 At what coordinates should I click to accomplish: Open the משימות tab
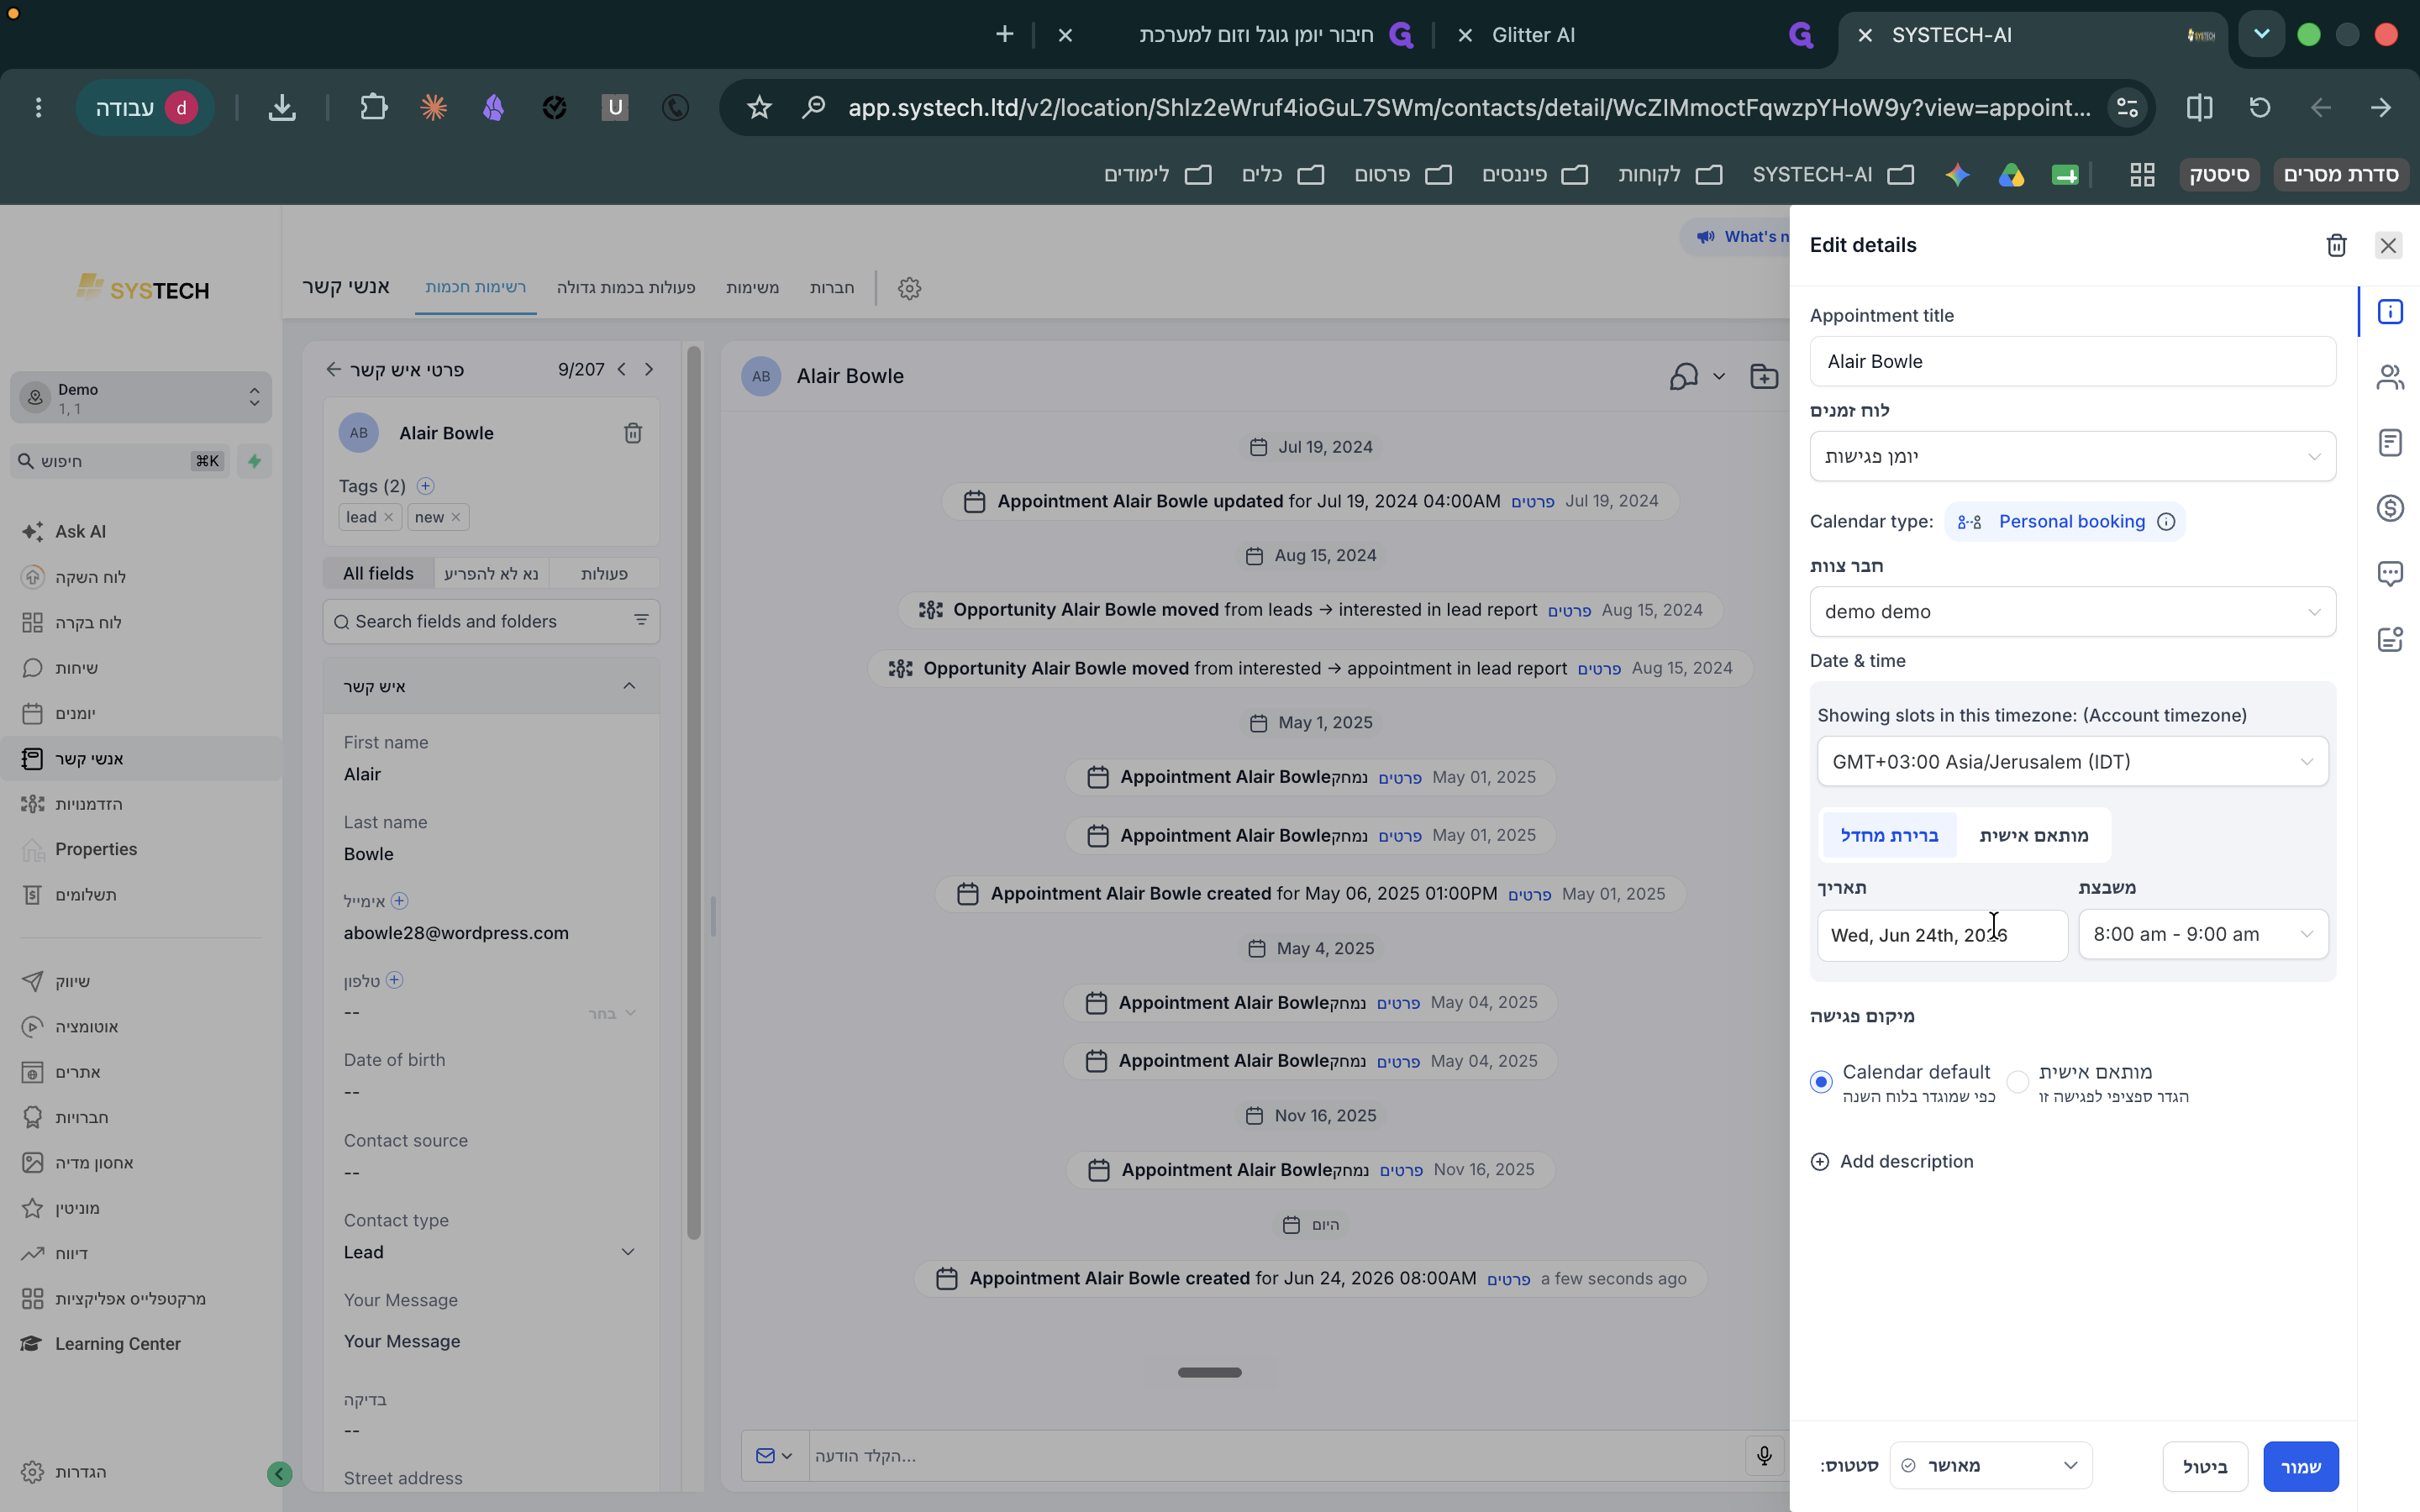pos(752,287)
